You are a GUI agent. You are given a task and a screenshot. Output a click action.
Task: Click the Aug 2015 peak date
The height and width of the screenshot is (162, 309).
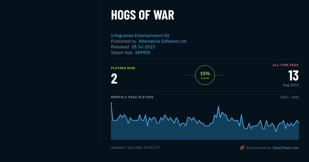click(291, 85)
